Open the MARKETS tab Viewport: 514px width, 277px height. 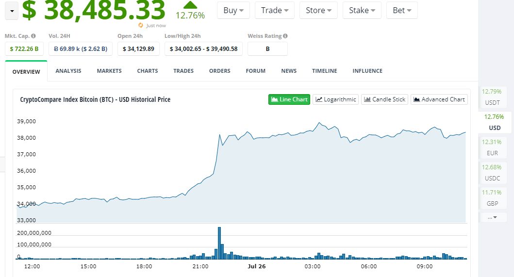(x=109, y=71)
